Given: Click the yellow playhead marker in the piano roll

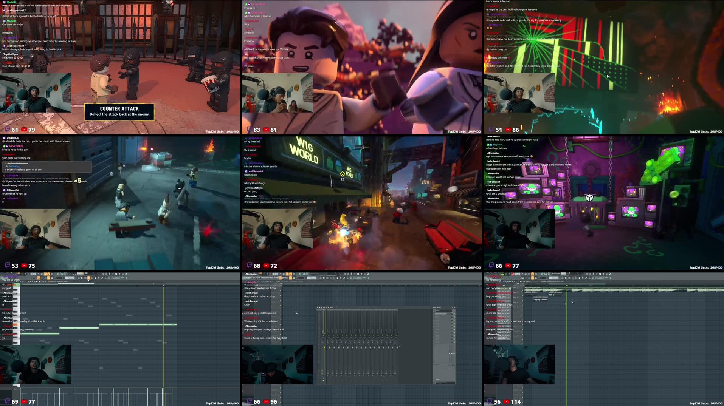Looking at the screenshot, I should pos(163,285).
